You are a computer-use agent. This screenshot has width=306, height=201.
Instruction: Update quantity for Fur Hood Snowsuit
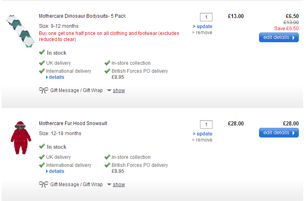[203, 134]
